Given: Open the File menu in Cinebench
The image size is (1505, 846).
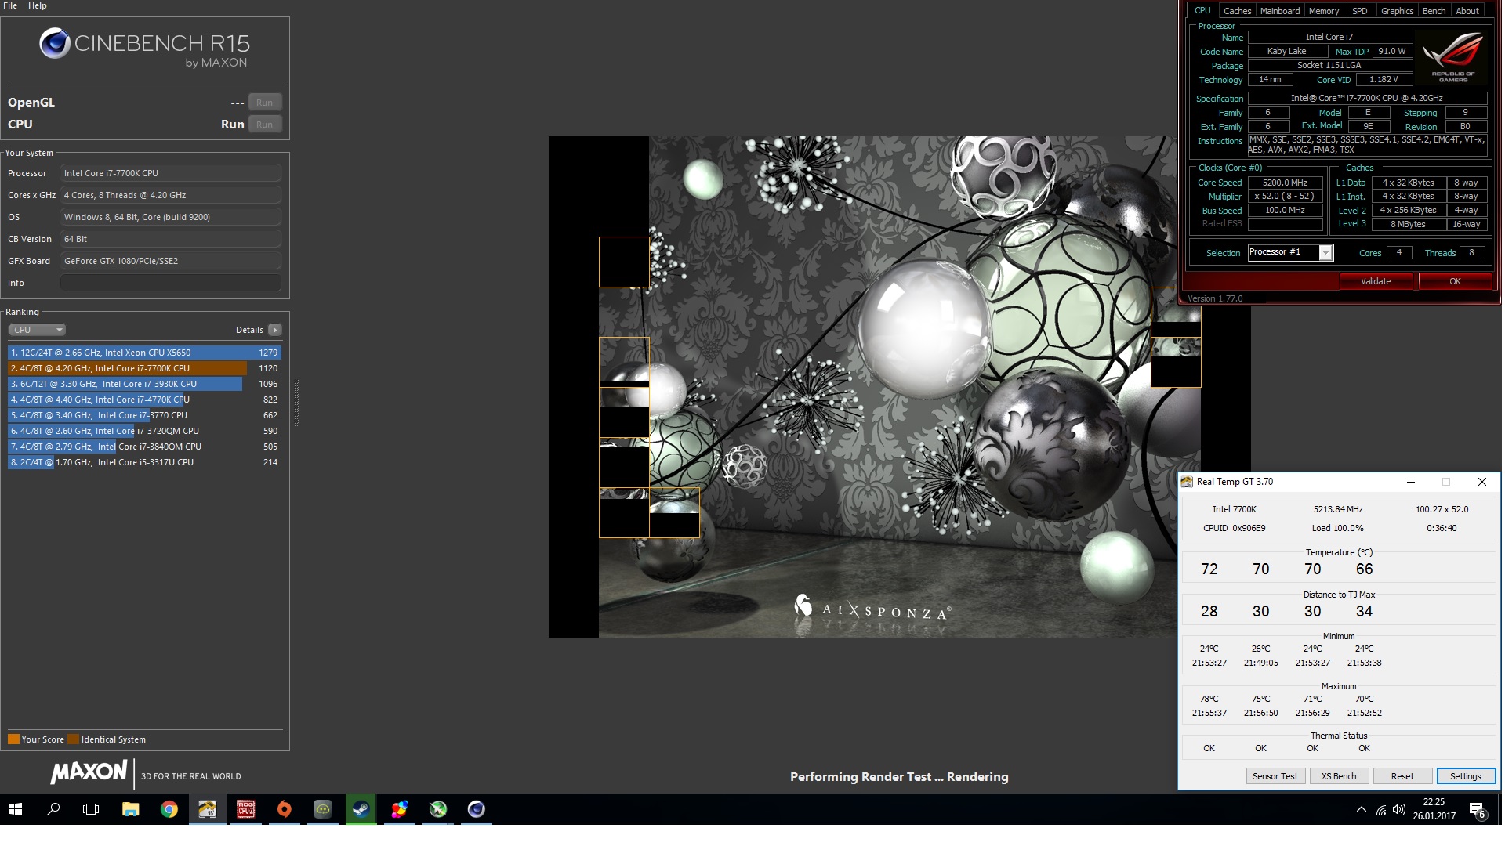Looking at the screenshot, I should pyautogui.click(x=10, y=5).
